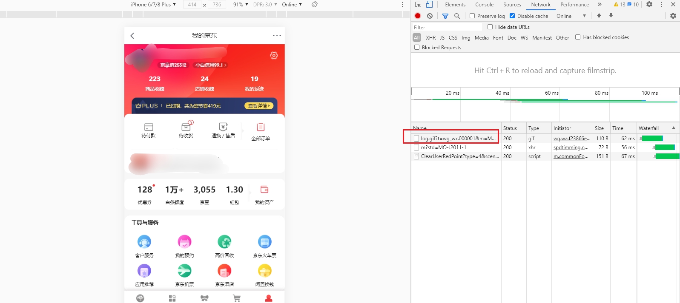Open the iPhone 6/7/8 Plus device dropdown
The width and height of the screenshot is (680, 303).
[x=153, y=4]
